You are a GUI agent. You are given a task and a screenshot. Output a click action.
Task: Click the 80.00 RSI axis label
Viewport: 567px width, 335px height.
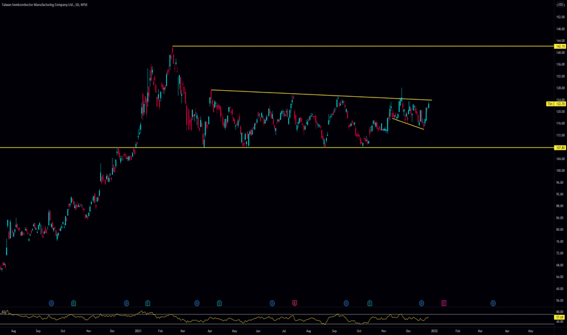(560, 312)
